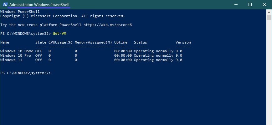272x125 pixels.
Task: Click the scrollbar up arrow
Action: click(269, 12)
